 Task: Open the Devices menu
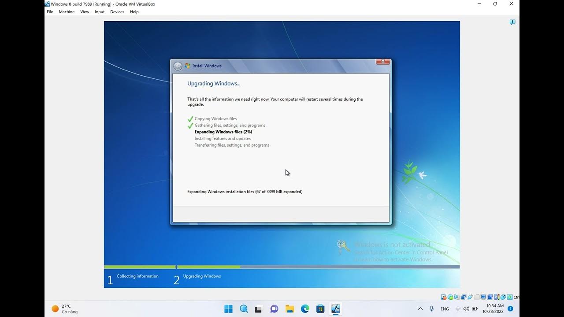tap(117, 12)
